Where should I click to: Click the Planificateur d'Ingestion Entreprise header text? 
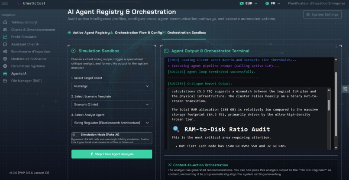tap(317, 3)
